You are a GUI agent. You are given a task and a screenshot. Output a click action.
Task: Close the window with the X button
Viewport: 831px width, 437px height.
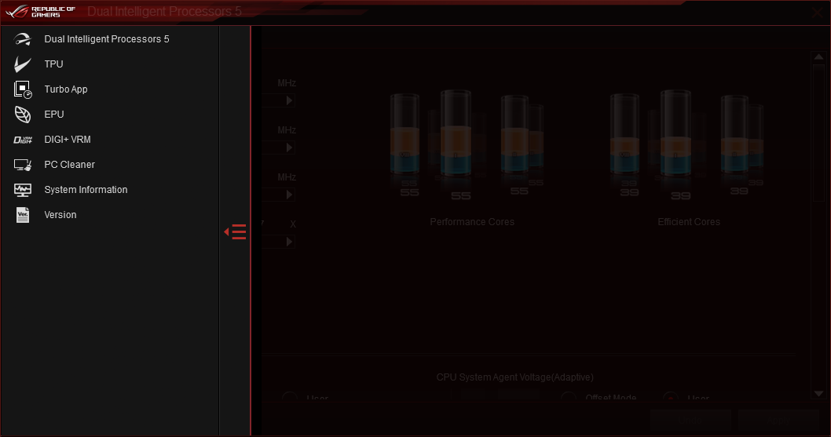pos(818,13)
